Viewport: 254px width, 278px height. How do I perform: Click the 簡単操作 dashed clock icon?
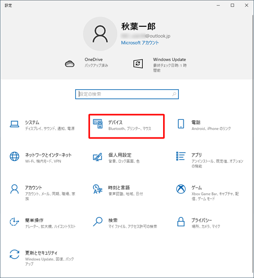(x=14, y=222)
